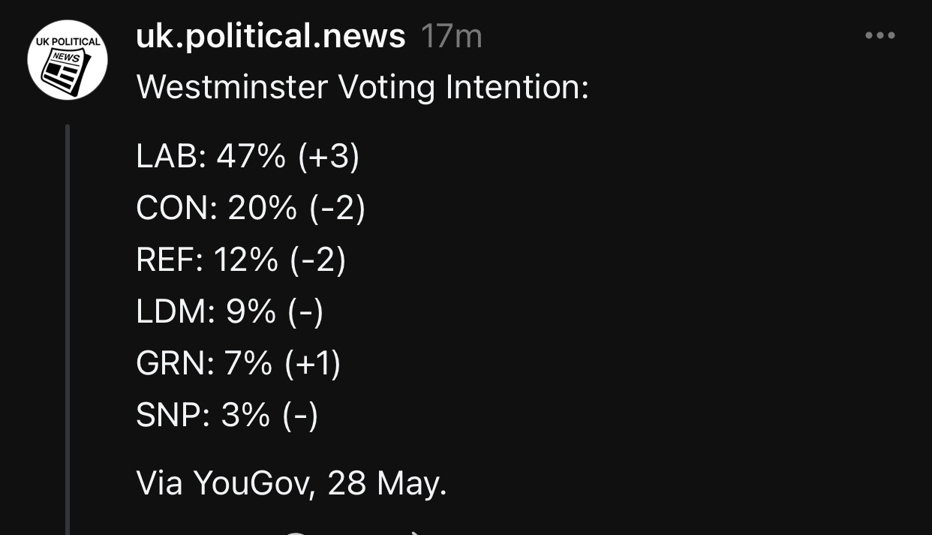Screen dimensions: 932x535
Task: Tap the "Westminster Voting Intention:" heading
Action: click(x=362, y=88)
